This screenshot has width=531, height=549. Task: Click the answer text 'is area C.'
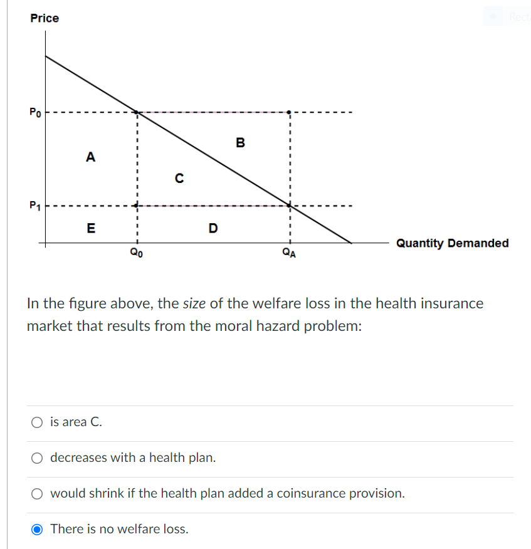[x=75, y=422]
